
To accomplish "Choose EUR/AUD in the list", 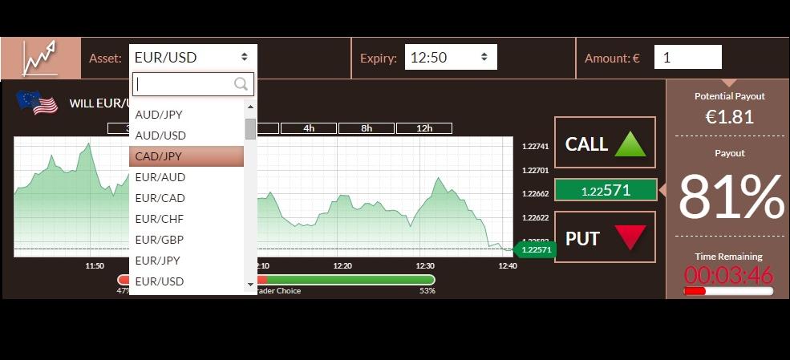I will 186,177.
